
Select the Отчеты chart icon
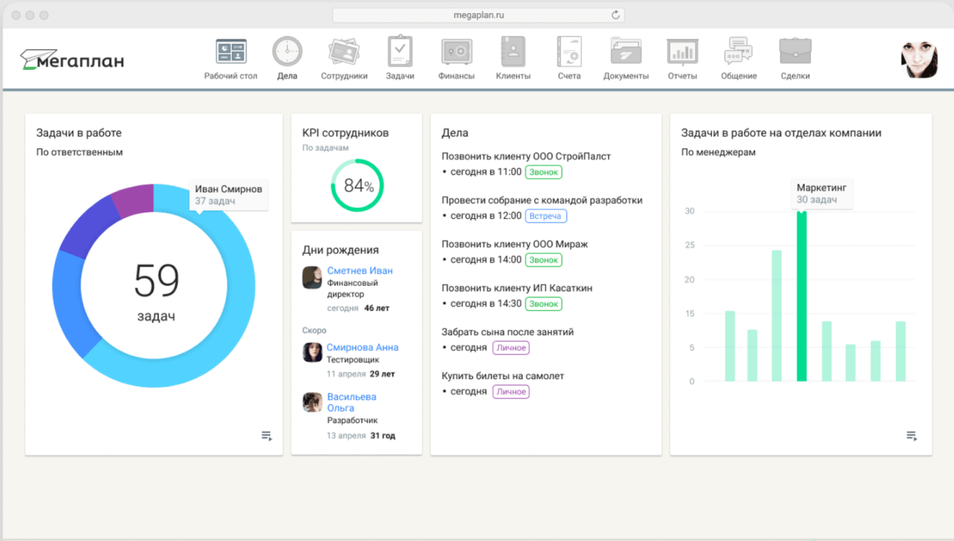(681, 51)
